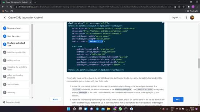
Task: Open step 8 Solution code
Action: (x=16, y=84)
